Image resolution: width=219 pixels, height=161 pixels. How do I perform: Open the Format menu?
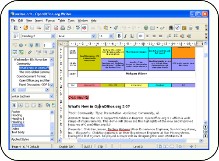(x=50, y=21)
